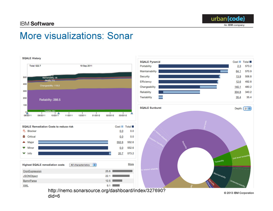
Task: Click the green Testability band in history chart
Action: 79,111
